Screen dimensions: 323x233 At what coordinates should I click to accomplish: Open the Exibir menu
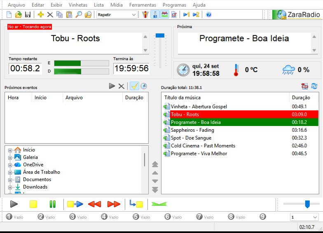point(56,5)
